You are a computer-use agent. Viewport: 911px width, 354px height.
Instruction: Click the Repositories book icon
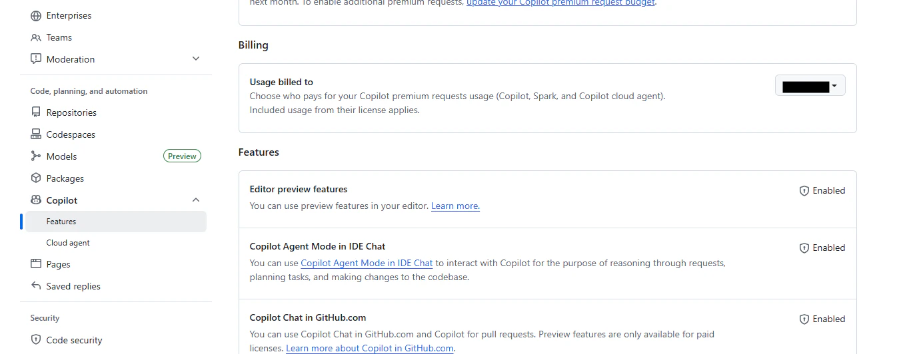pyautogui.click(x=36, y=112)
